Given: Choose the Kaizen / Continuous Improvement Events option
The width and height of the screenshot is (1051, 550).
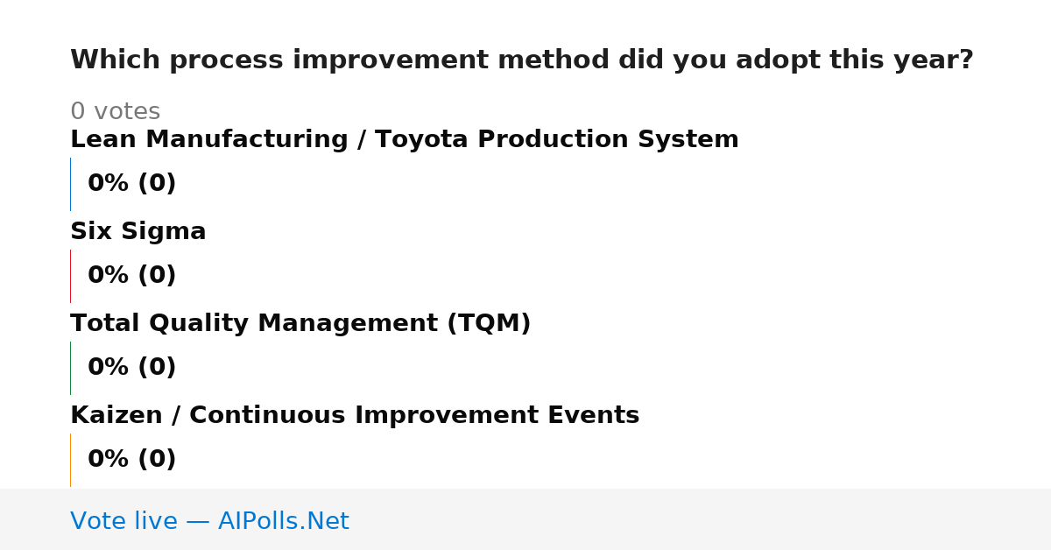Looking at the screenshot, I should (x=355, y=415).
